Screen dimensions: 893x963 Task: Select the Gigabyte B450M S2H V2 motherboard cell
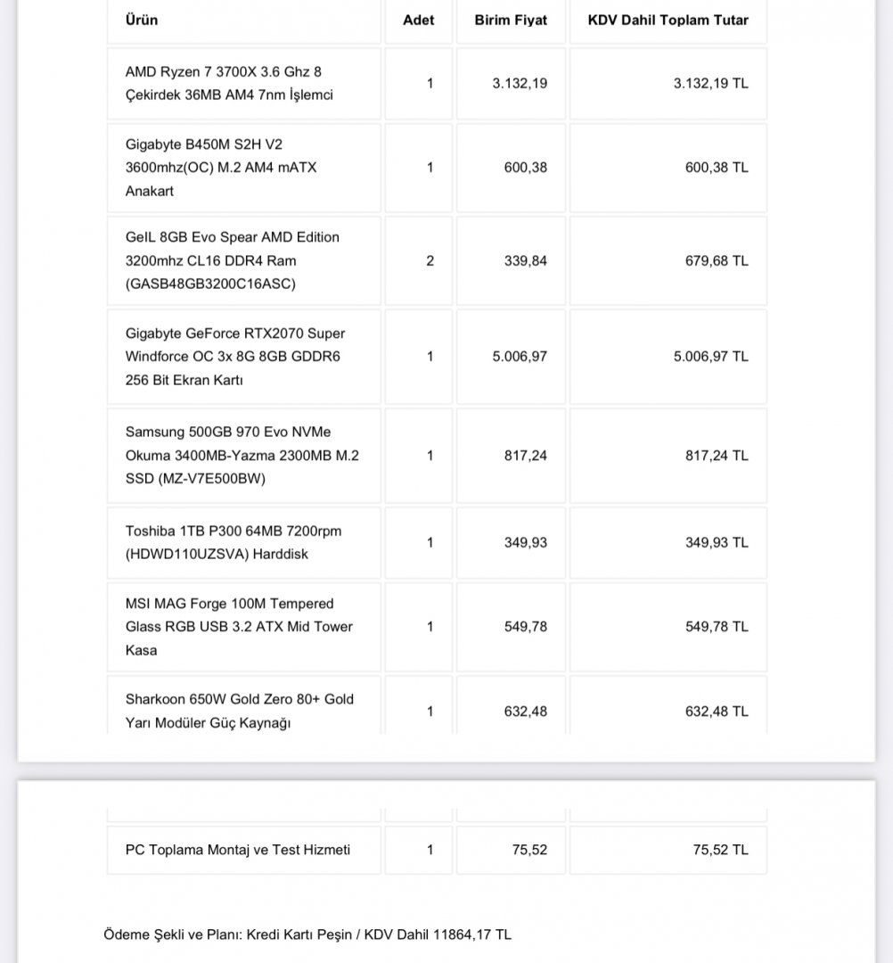pos(221,168)
